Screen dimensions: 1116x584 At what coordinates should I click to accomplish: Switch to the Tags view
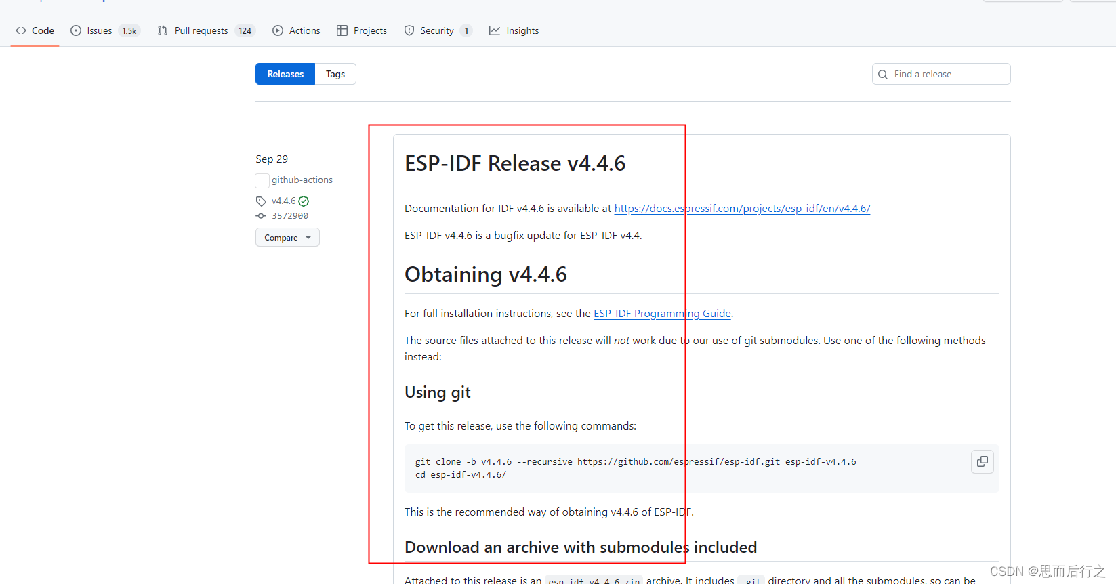(335, 74)
